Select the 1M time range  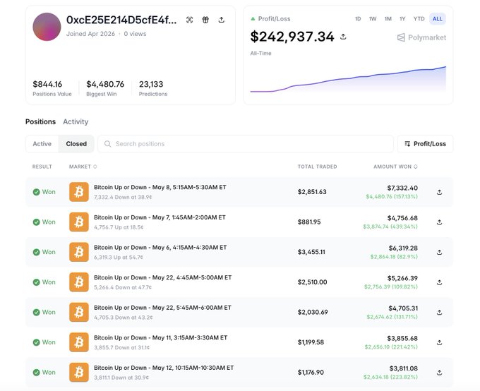388,18
